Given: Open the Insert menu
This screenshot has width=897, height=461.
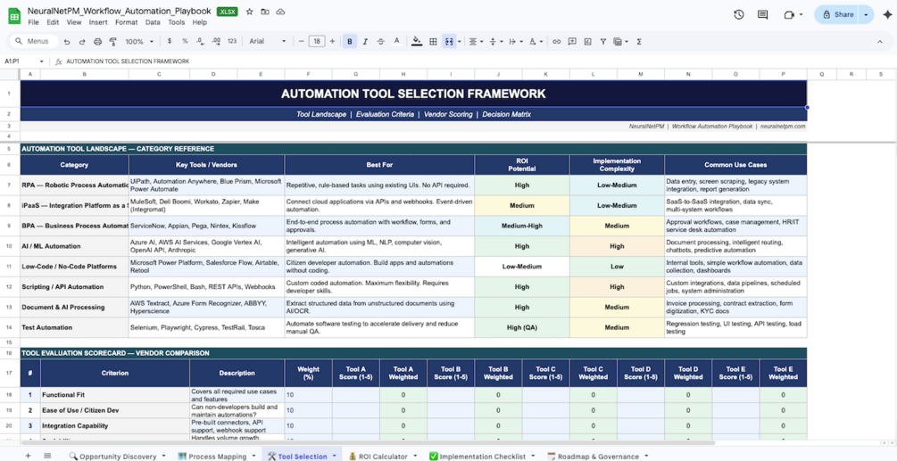Looking at the screenshot, I should pos(98,22).
